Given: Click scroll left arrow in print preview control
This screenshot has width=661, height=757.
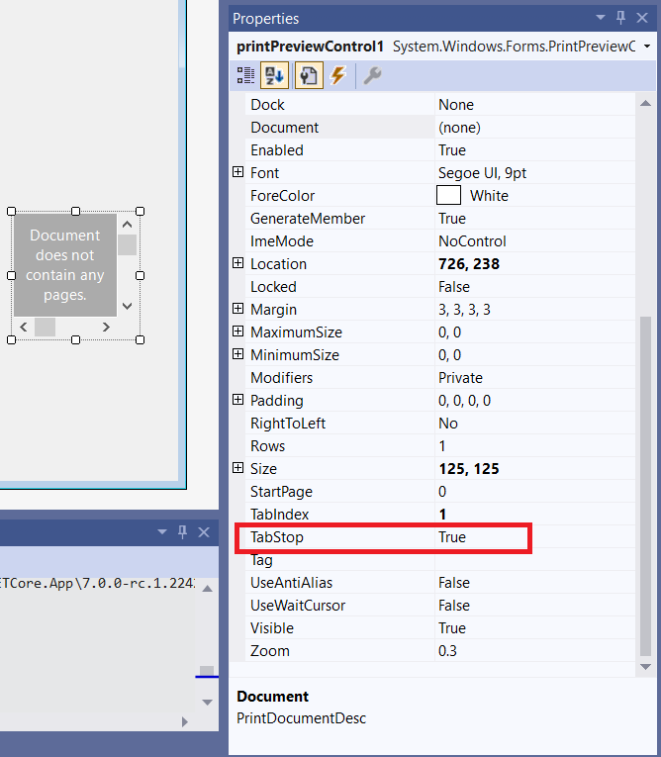Looking at the screenshot, I should click(24, 327).
